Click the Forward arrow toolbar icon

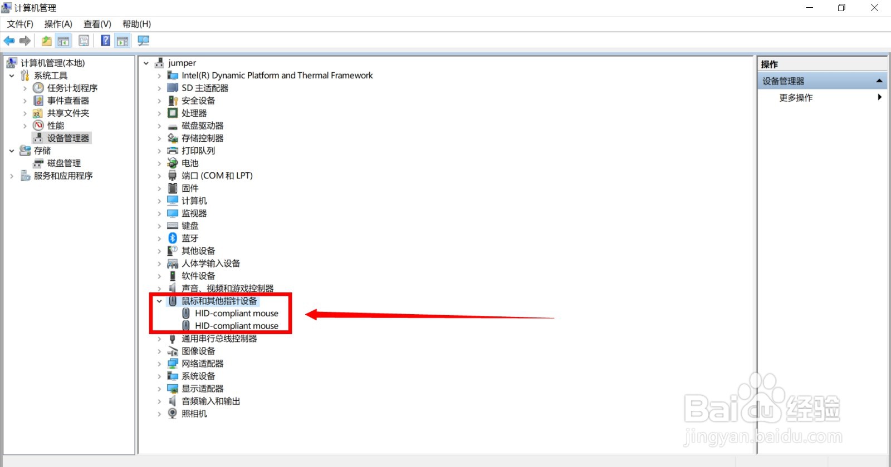[x=25, y=41]
